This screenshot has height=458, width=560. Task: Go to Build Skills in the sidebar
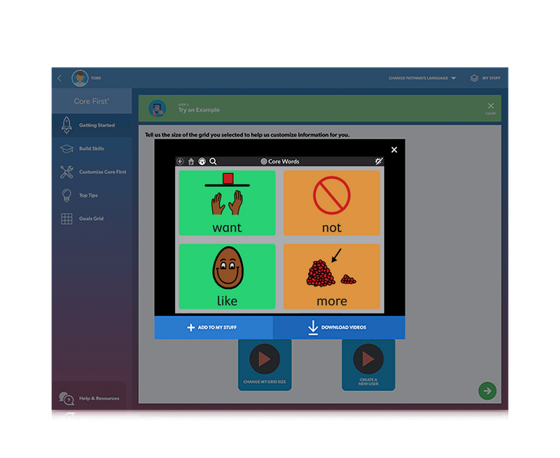coord(91,149)
